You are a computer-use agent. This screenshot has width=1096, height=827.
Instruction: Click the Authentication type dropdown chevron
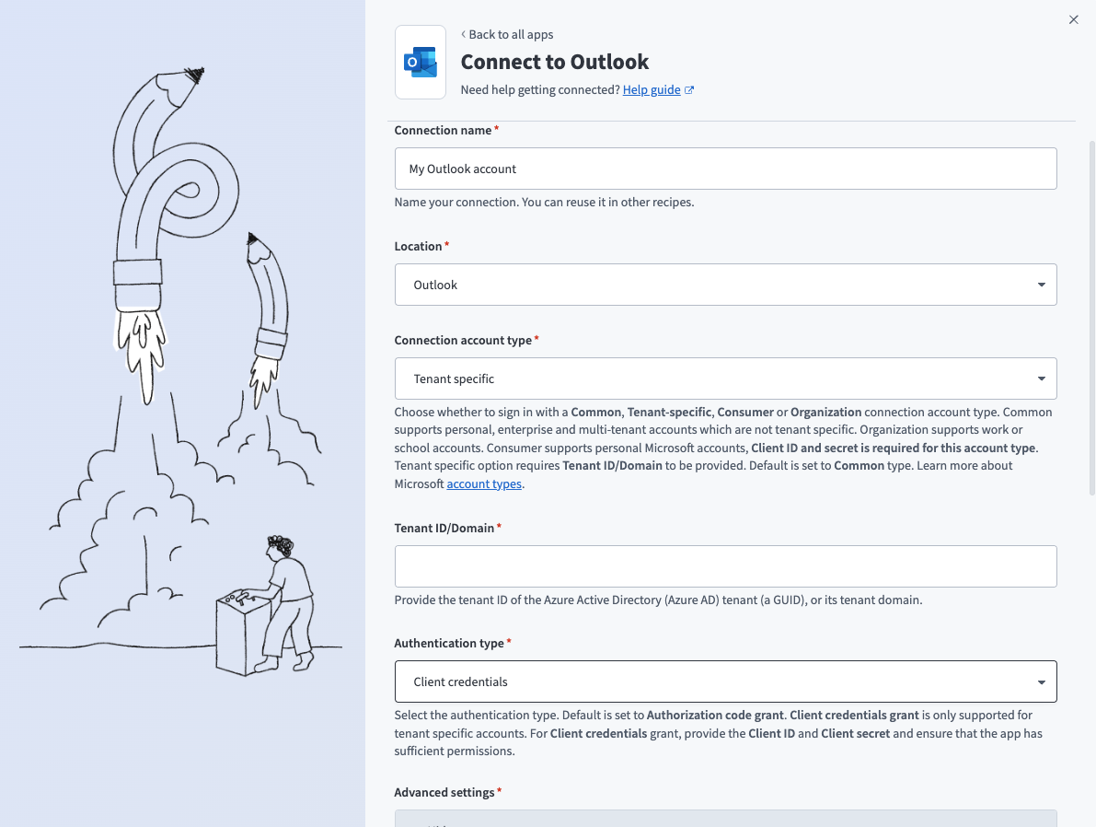[1041, 681]
